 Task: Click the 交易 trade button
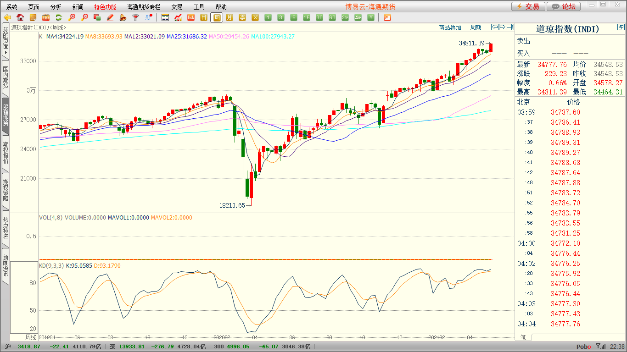(x=528, y=6)
